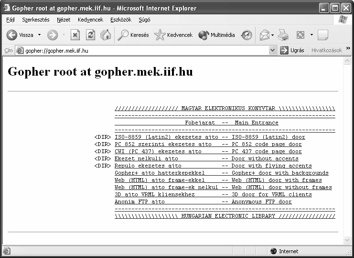Open ISO-8859 (Latin2) ekezetes ajto link
This screenshot has height=258, width=354.
[x=210, y=137]
